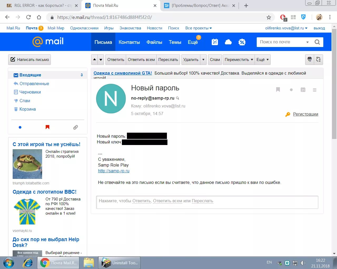Image resolution: width=337 pixels, height=269 pixels.
Task: Open the Регистрации category link
Action: click(306, 114)
